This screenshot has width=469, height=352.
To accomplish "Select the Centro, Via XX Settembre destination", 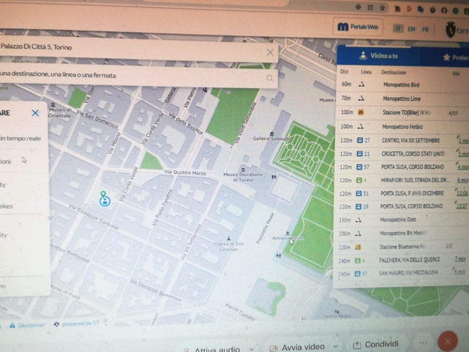I will coord(410,140).
